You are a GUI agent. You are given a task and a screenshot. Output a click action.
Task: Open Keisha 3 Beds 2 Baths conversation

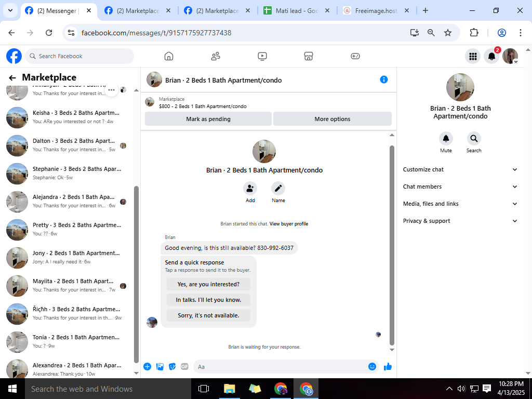pos(67,117)
